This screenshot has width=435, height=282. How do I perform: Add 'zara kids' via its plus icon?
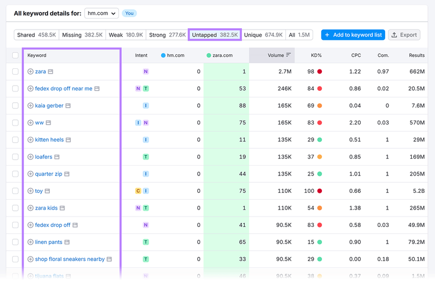[x=31, y=208]
